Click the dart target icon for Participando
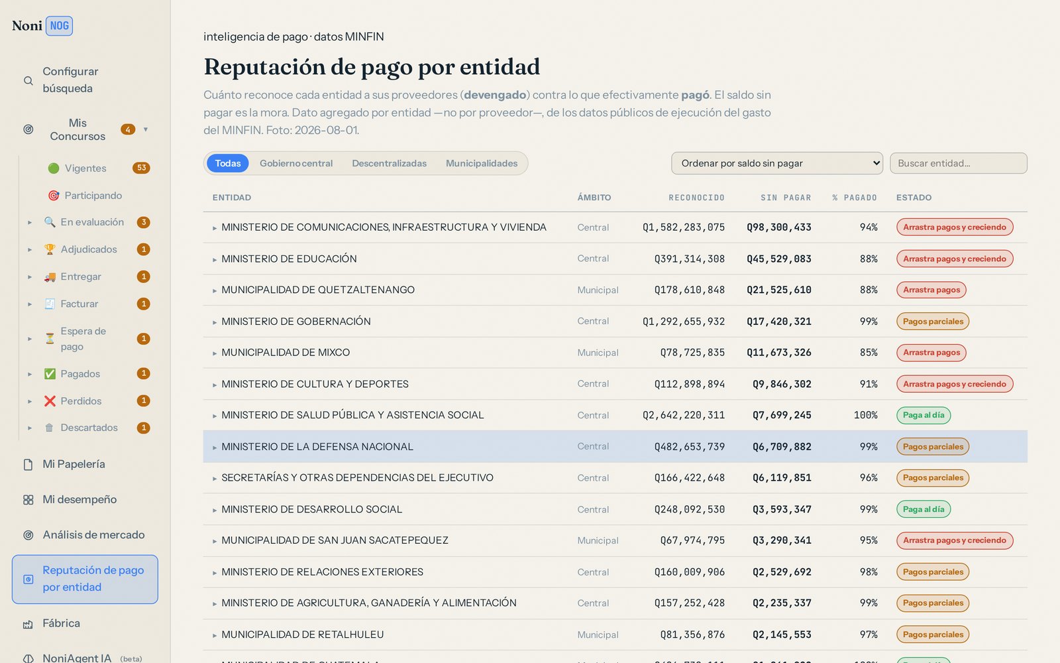 pos(54,196)
